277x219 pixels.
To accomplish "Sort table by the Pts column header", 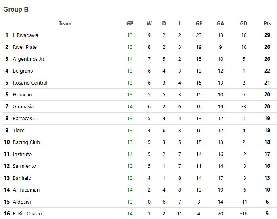I will (x=267, y=23).
